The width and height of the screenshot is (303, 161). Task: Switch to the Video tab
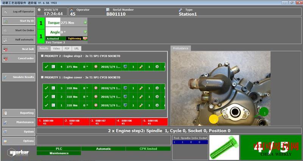tap(56, 49)
